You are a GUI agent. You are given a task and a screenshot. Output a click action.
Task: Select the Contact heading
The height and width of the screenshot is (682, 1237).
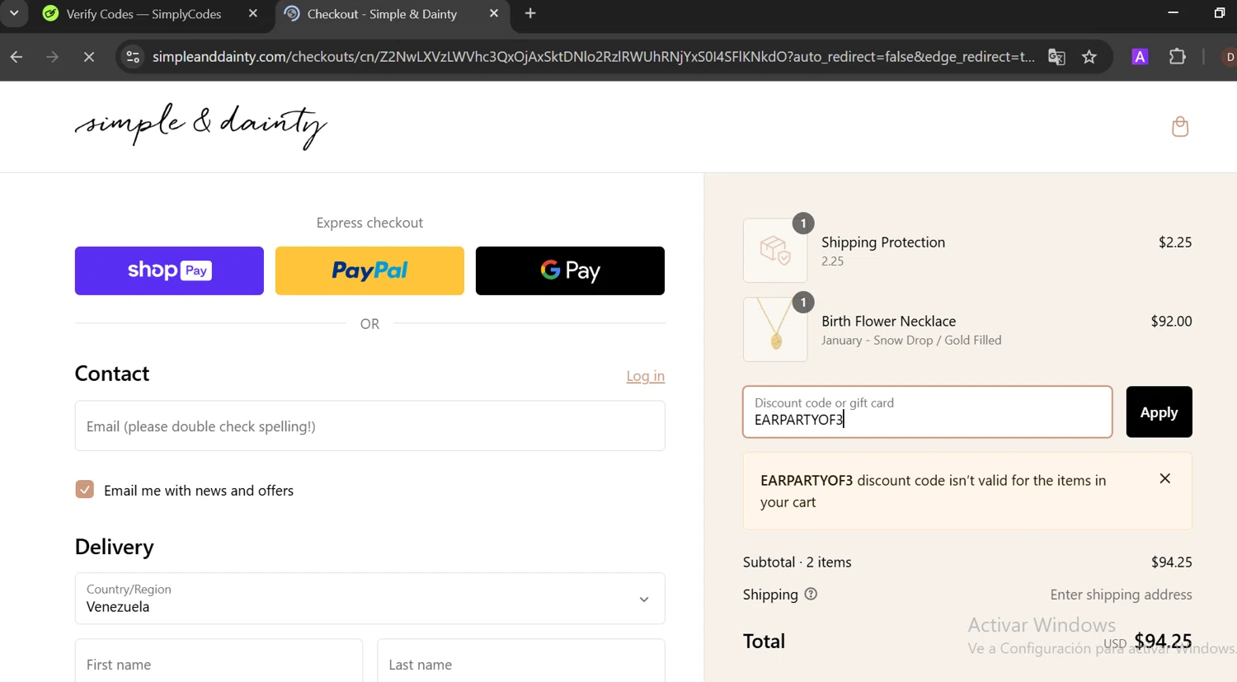112,374
